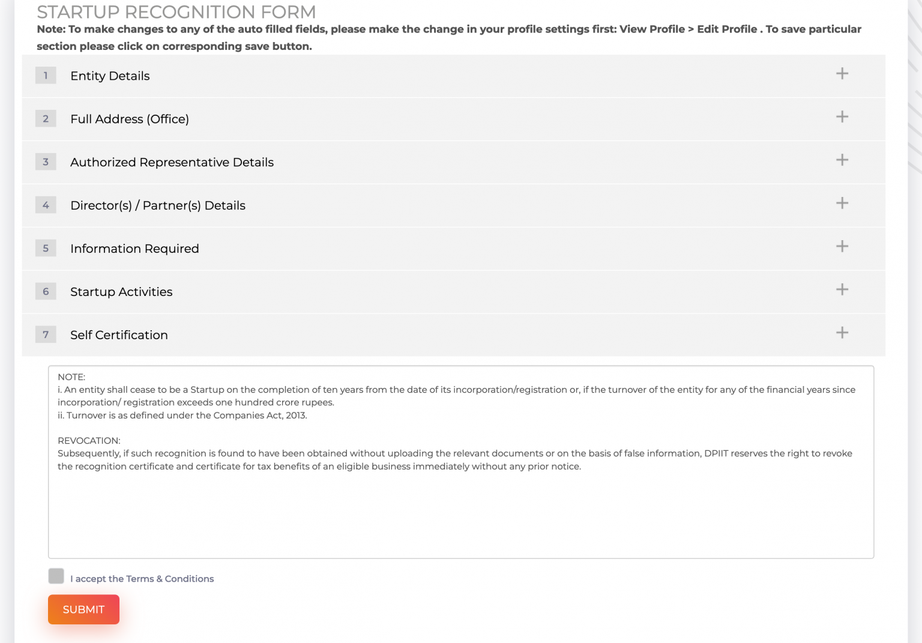This screenshot has height=643, width=922.
Task: Select the Authorized Representative Details heading
Action: (172, 163)
